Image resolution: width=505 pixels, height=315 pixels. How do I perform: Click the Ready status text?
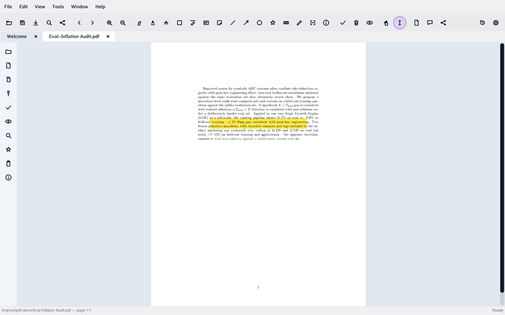click(x=498, y=310)
